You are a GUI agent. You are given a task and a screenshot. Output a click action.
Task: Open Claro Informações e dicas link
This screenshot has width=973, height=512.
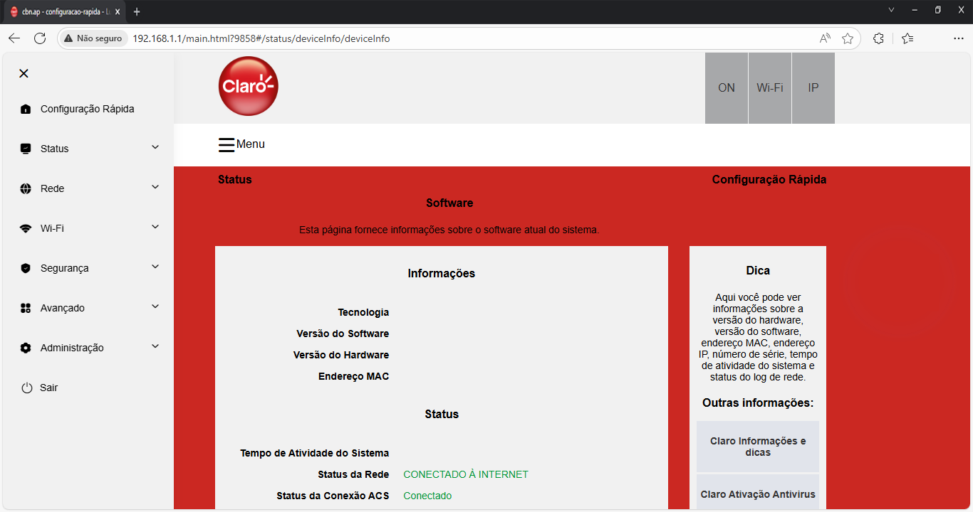tap(758, 447)
